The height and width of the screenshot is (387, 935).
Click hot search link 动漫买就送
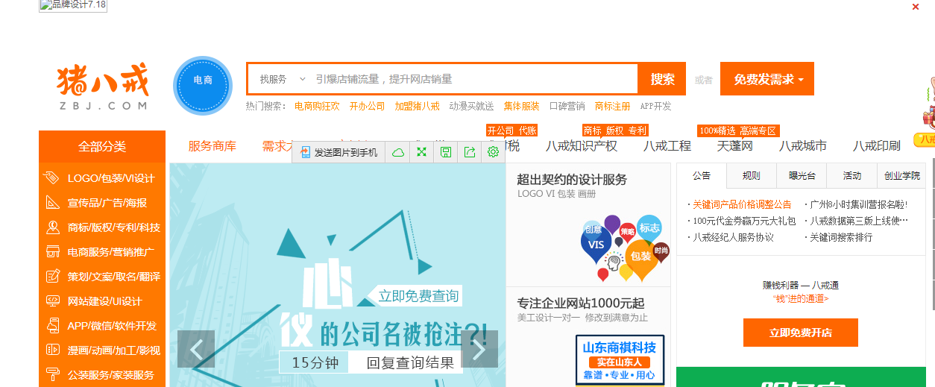pyautogui.click(x=471, y=107)
